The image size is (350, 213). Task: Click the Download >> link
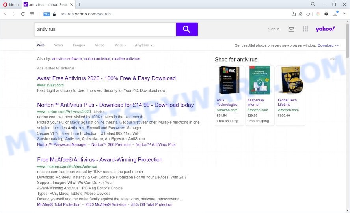[328, 45]
